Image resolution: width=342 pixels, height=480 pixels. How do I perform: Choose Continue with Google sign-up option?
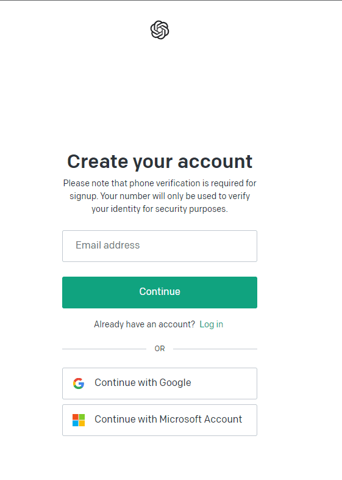point(160,384)
